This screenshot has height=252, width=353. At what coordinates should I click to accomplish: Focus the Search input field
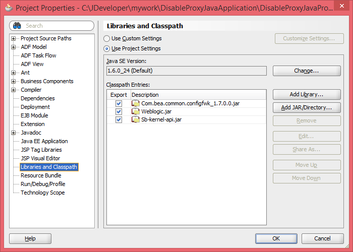coord(51,26)
